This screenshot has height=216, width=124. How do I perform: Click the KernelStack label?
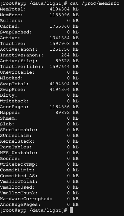17,141
